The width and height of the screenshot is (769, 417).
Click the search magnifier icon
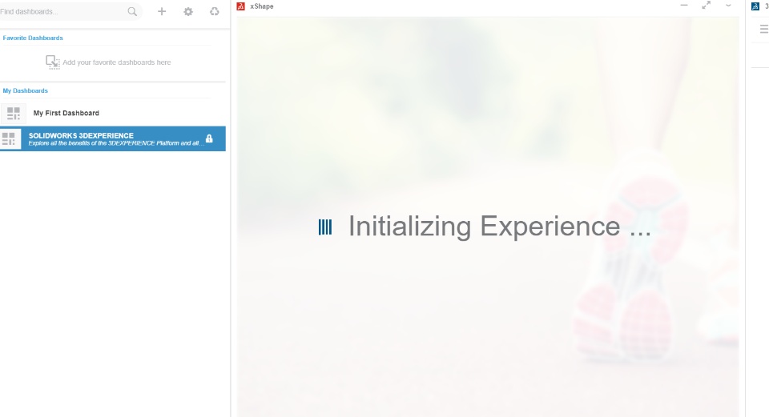coord(132,11)
